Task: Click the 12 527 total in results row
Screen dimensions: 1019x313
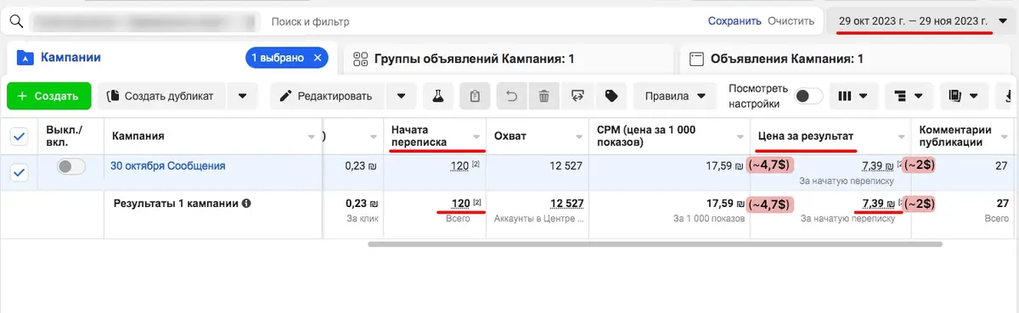Action: [566, 203]
